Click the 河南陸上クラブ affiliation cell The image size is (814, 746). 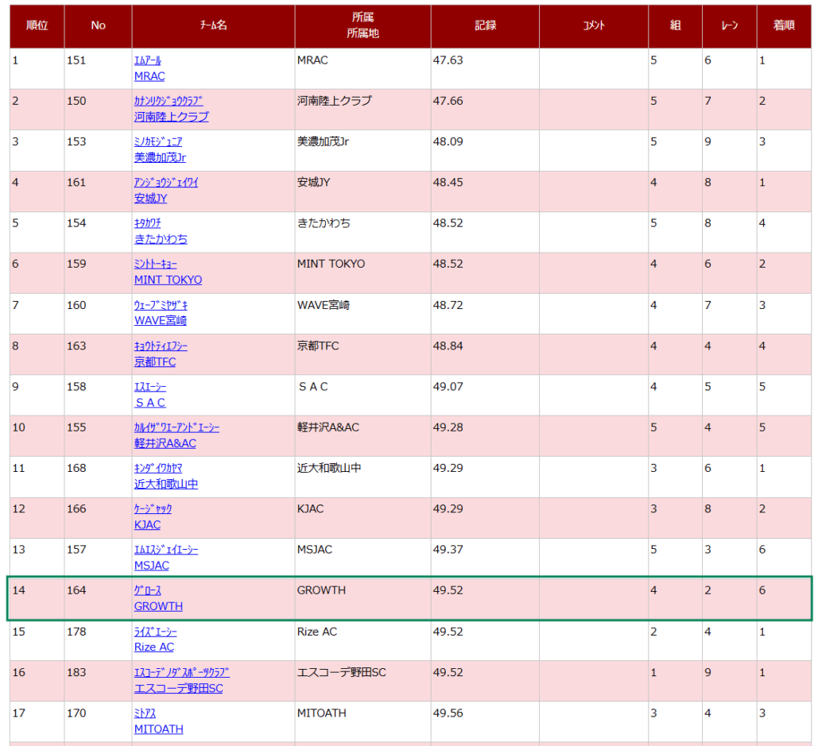[362, 110]
